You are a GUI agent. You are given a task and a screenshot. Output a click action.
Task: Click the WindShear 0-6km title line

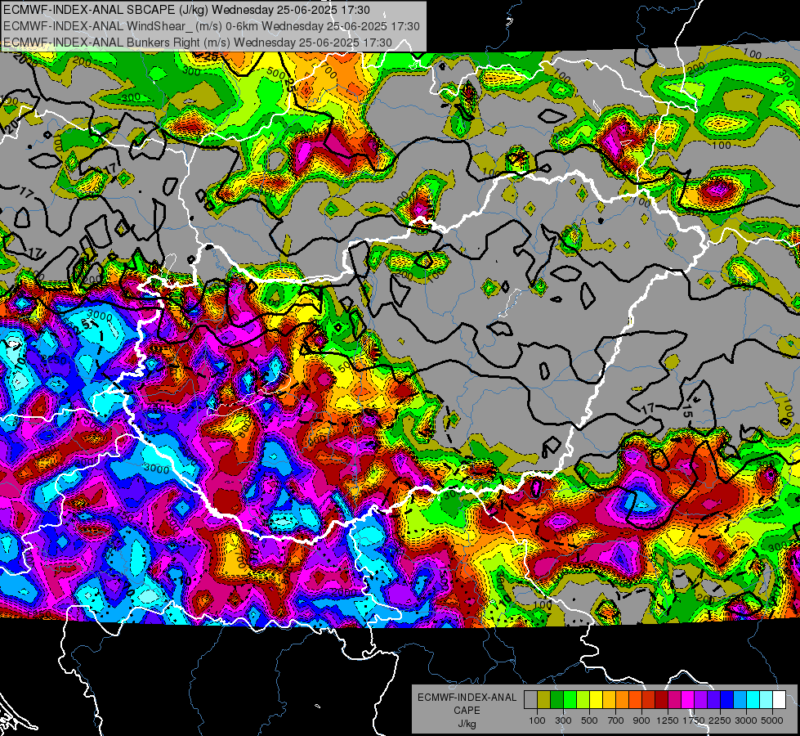click(211, 26)
